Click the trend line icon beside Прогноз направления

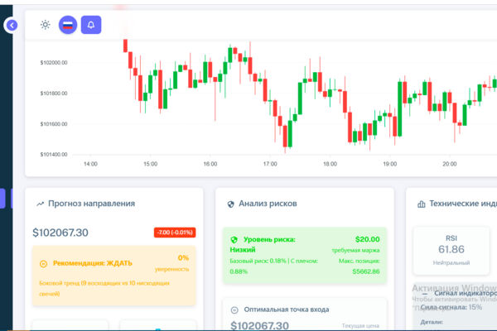click(x=41, y=204)
